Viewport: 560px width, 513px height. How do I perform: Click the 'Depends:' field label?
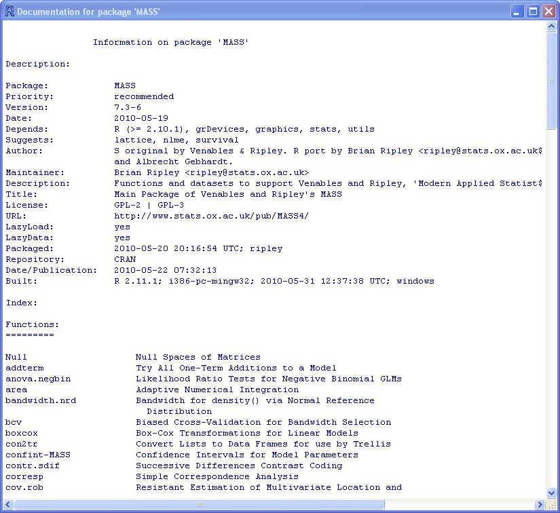(x=26, y=129)
